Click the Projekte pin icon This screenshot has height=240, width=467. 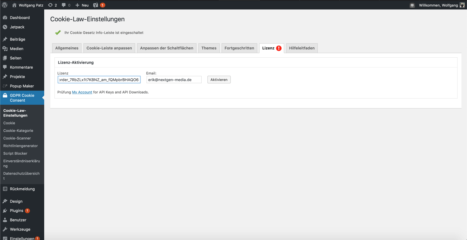click(x=5, y=77)
